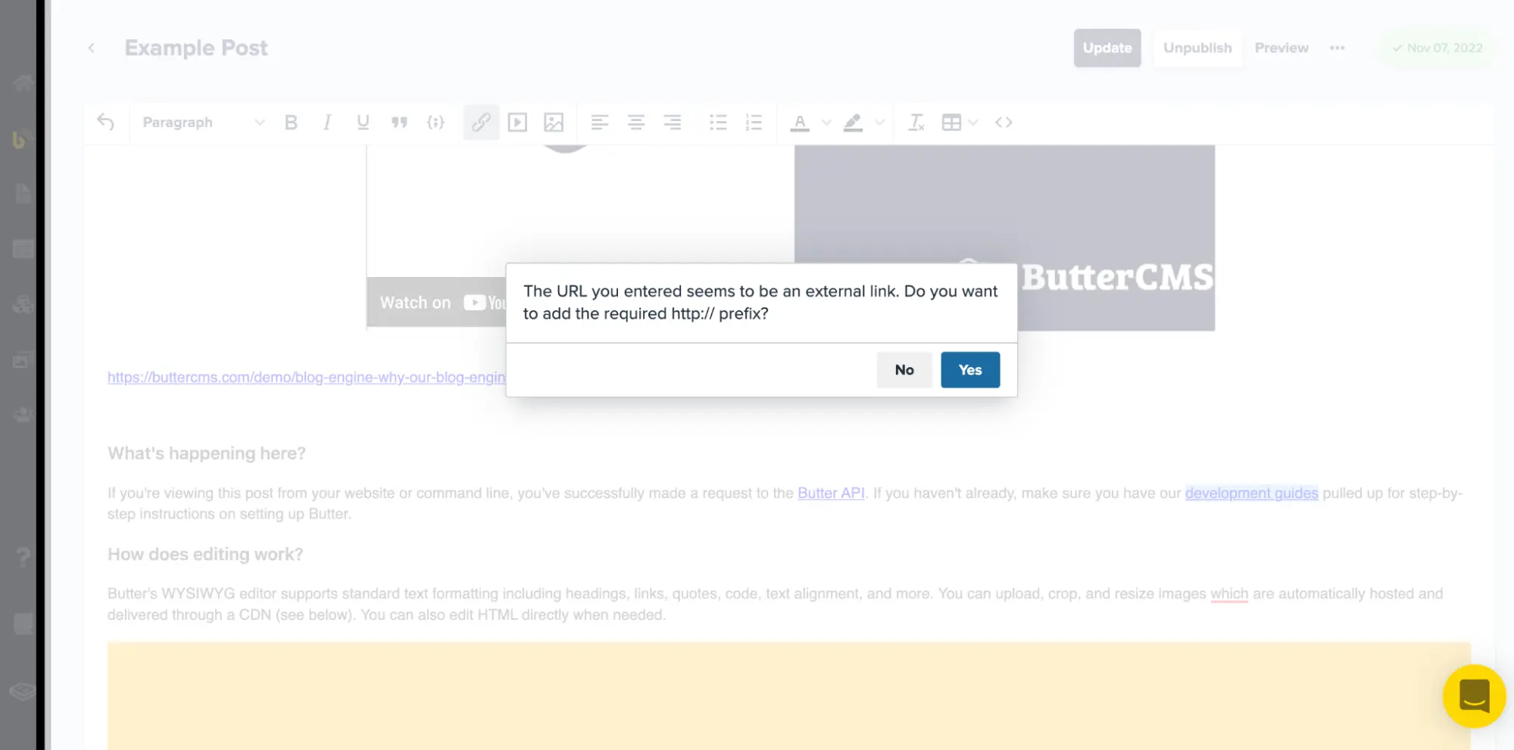Insert a code sample block

[x=435, y=122]
